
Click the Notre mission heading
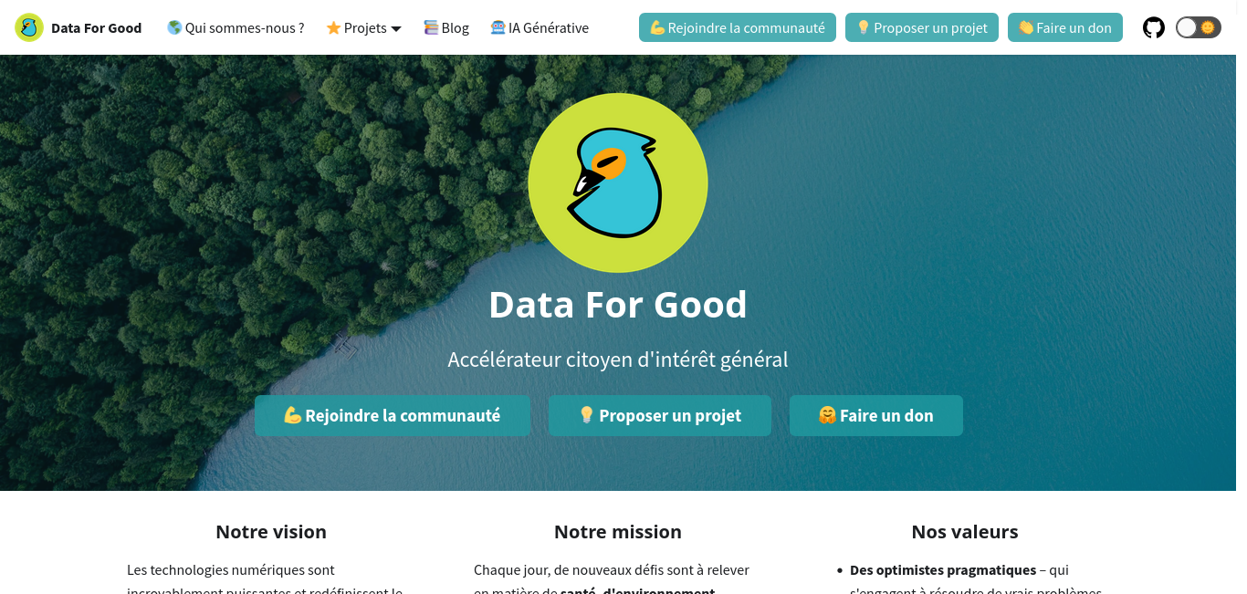(618, 531)
